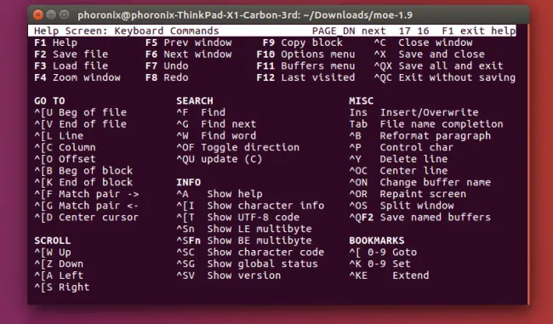Image resolution: width=553 pixels, height=324 pixels.
Task: Click the 'F10 Options menu' entry
Action: tap(305, 54)
